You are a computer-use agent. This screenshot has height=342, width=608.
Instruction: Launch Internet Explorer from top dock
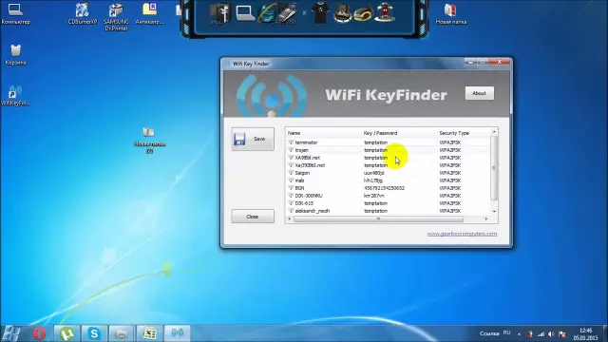268,13
